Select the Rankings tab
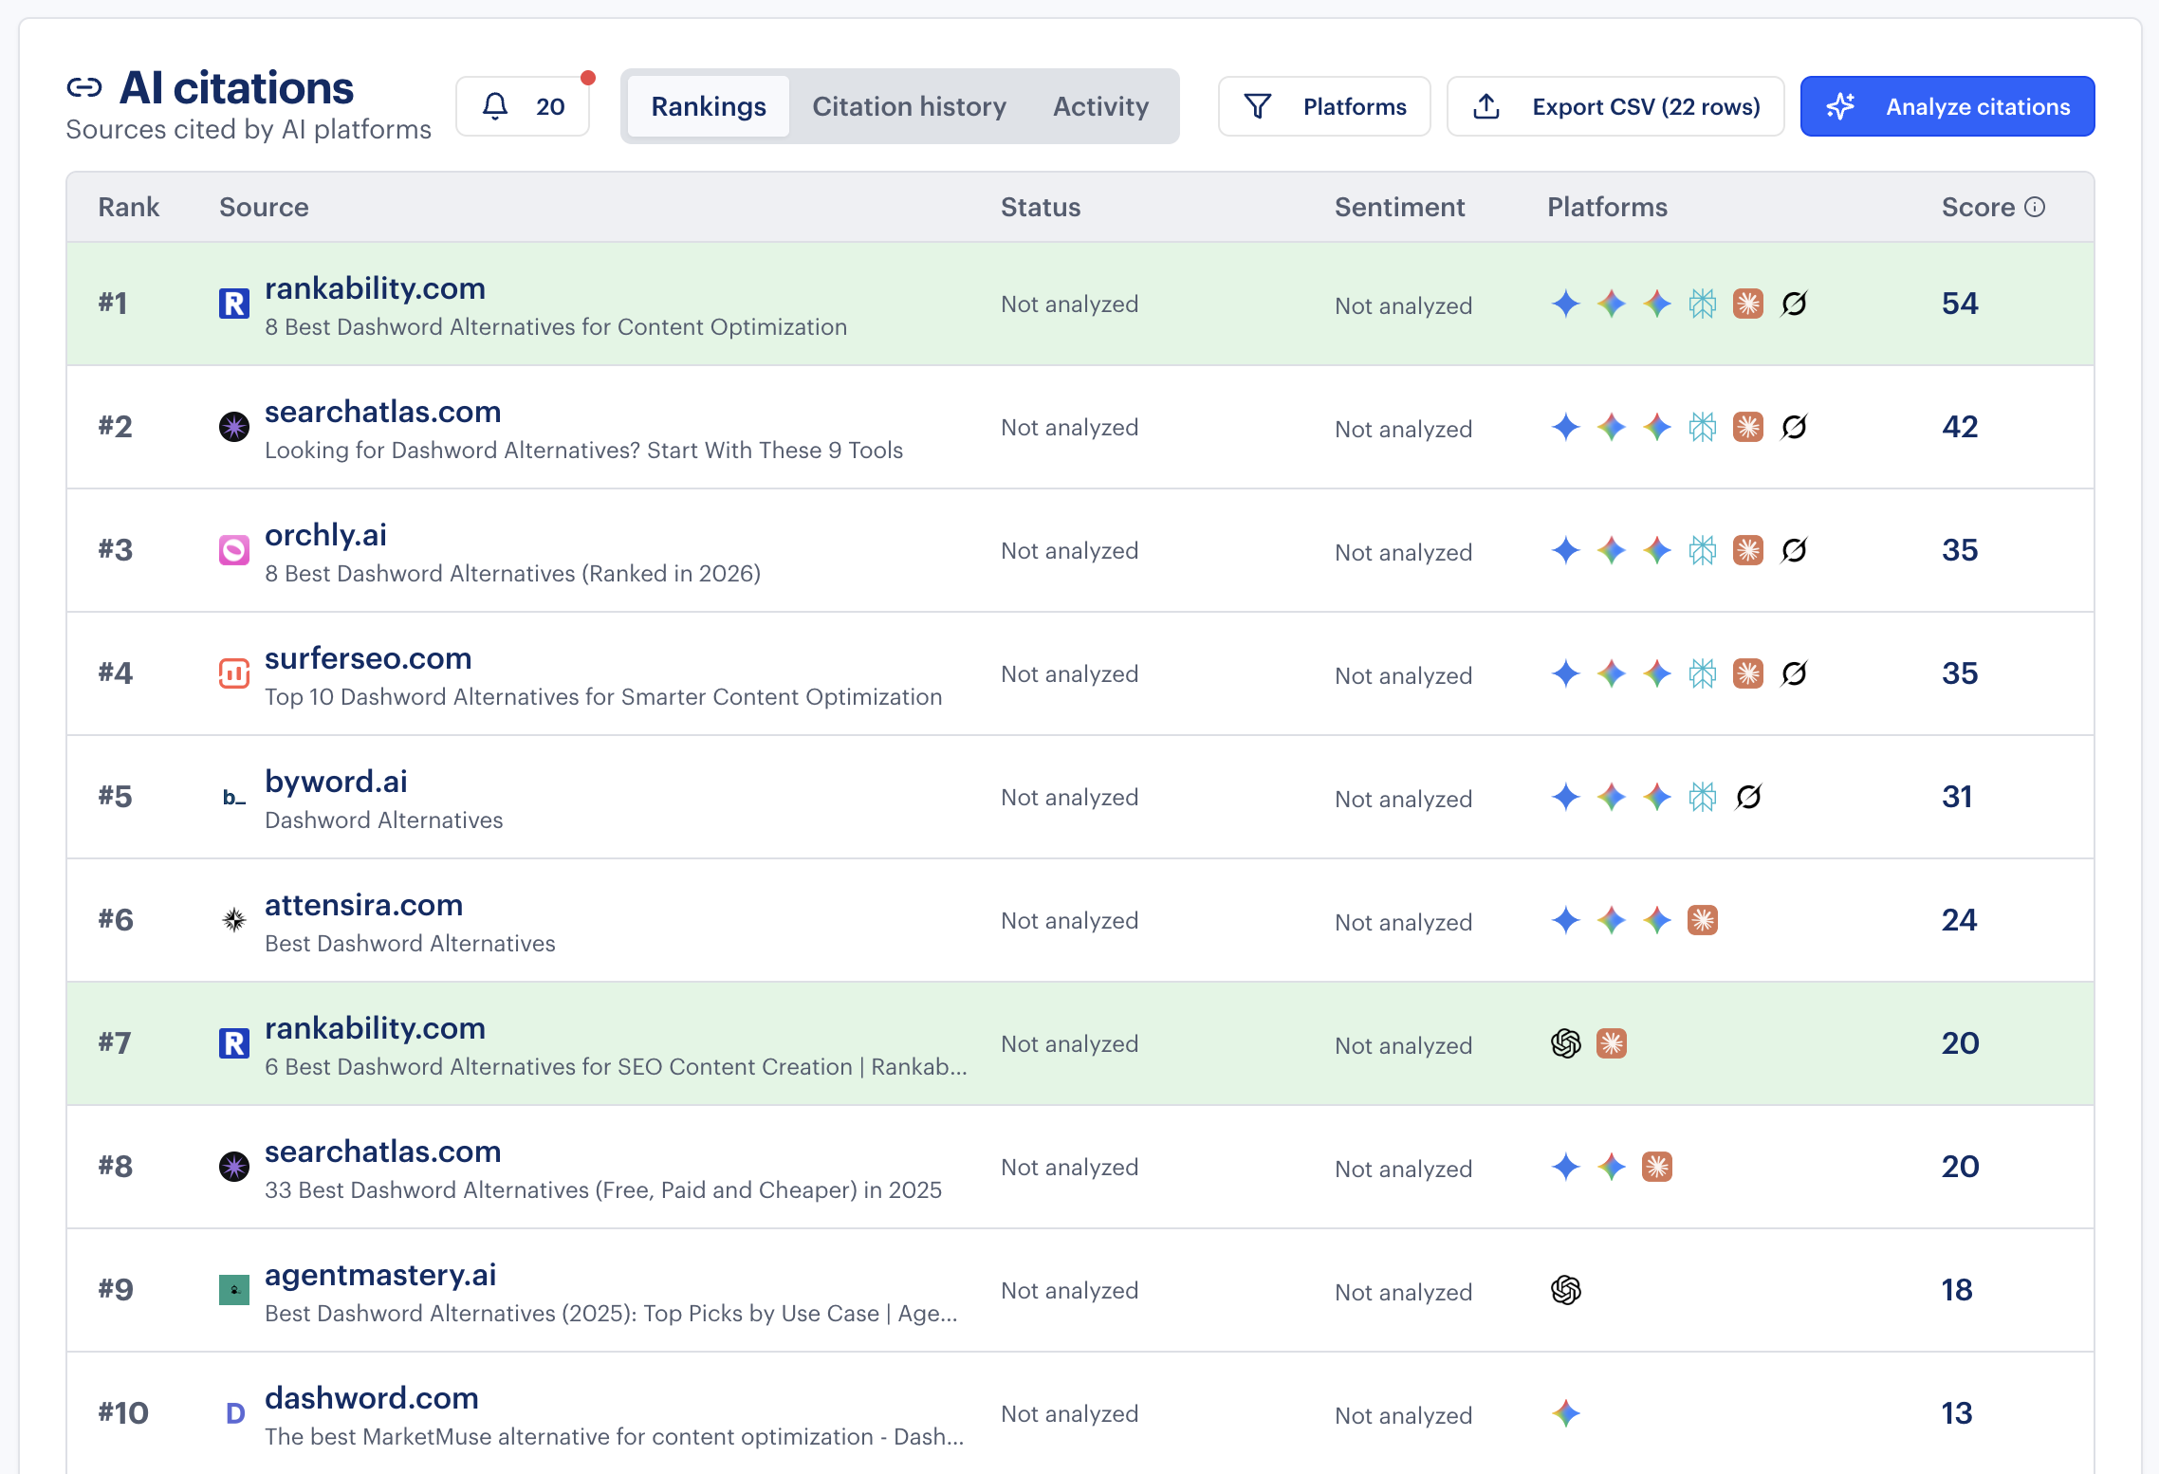Image resolution: width=2159 pixels, height=1474 pixels. (x=709, y=106)
